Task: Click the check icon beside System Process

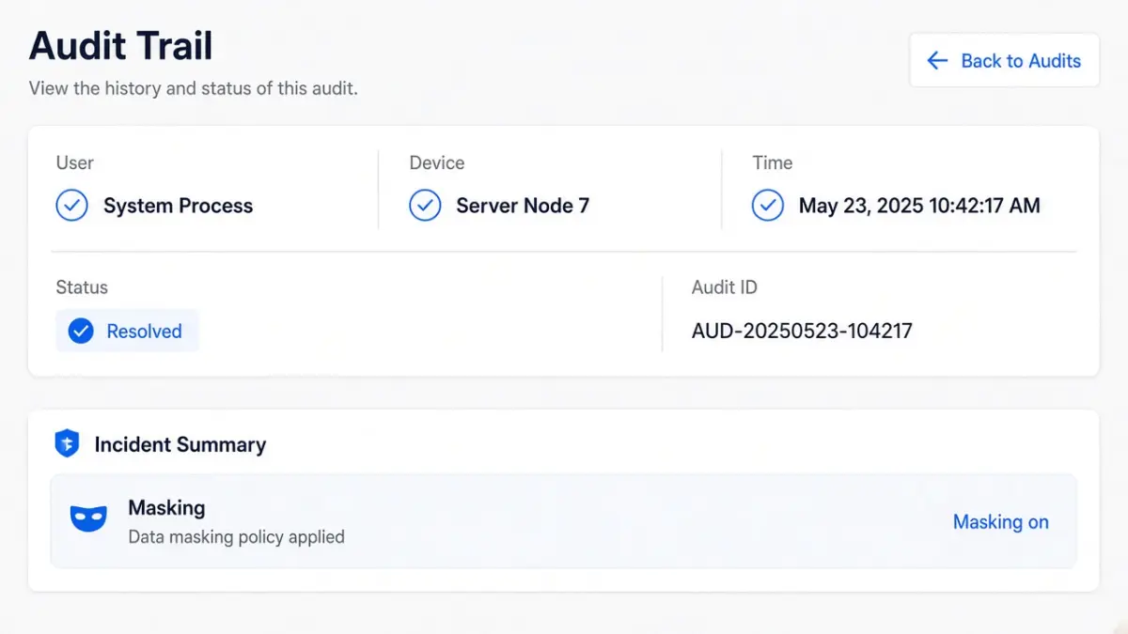Action: point(72,206)
